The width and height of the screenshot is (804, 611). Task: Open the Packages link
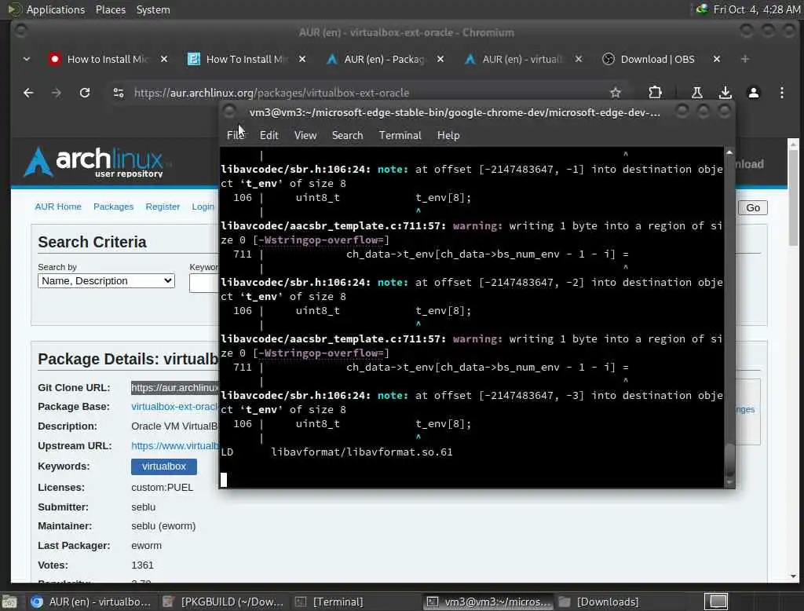(x=113, y=207)
